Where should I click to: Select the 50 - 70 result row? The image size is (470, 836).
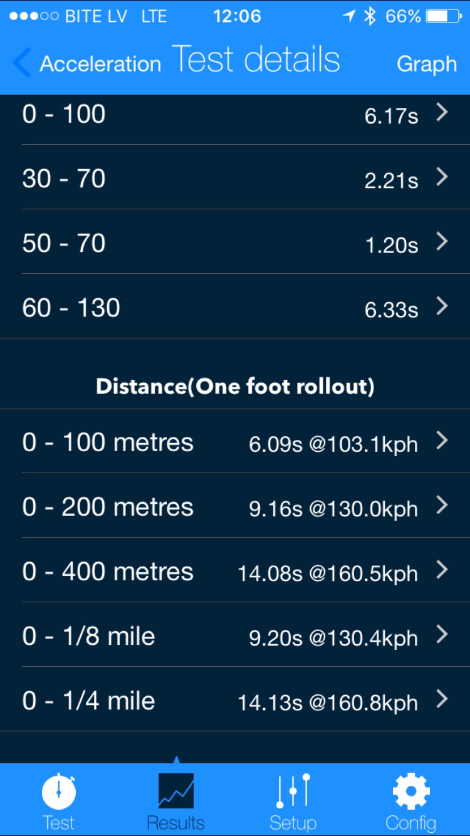coord(235,243)
